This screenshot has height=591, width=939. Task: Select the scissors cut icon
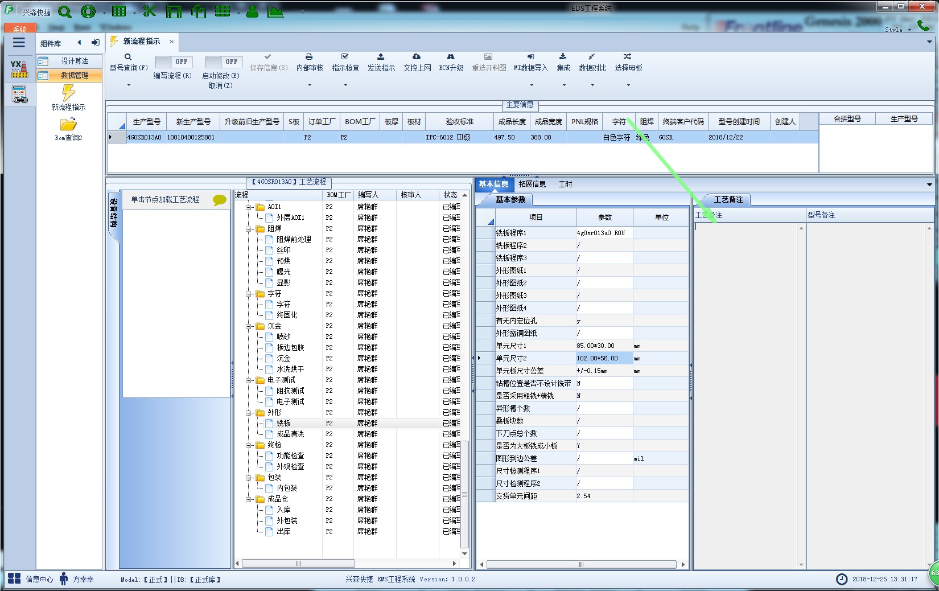coord(150,11)
